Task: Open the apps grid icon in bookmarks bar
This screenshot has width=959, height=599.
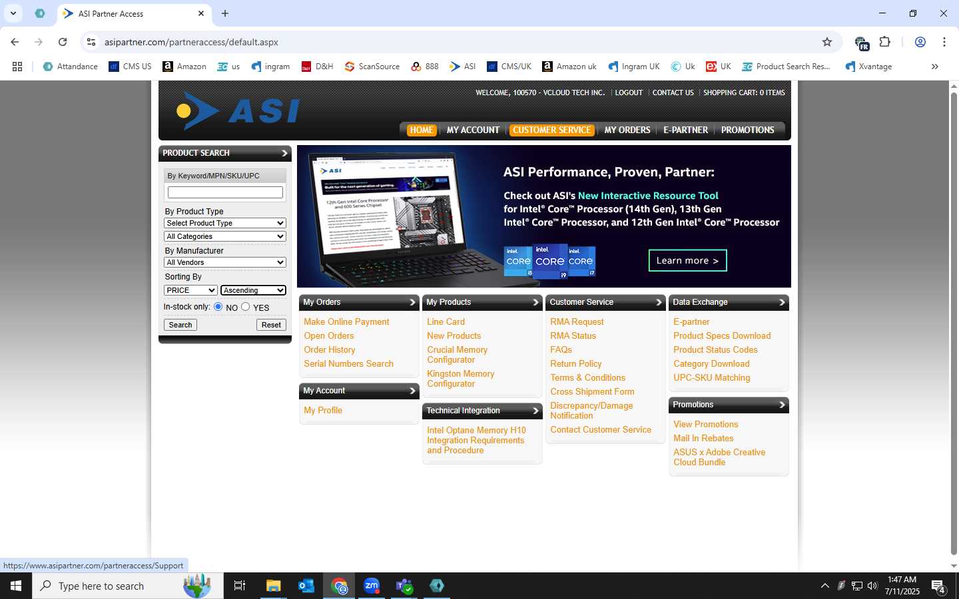Action: coord(17,67)
